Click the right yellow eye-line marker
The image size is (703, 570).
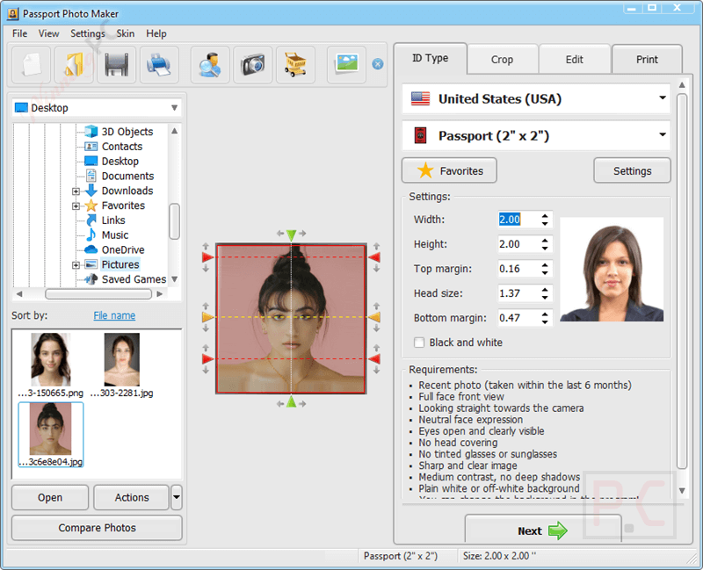coord(374,317)
